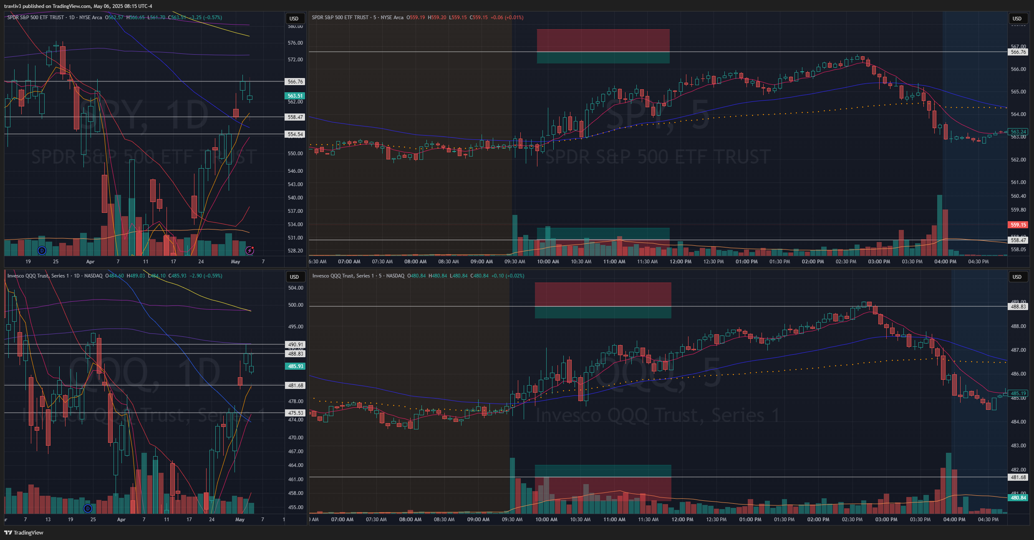This screenshot has width=1034, height=540.
Task: Open USD currency selector on SPY 5-minute chart
Action: click(1017, 18)
